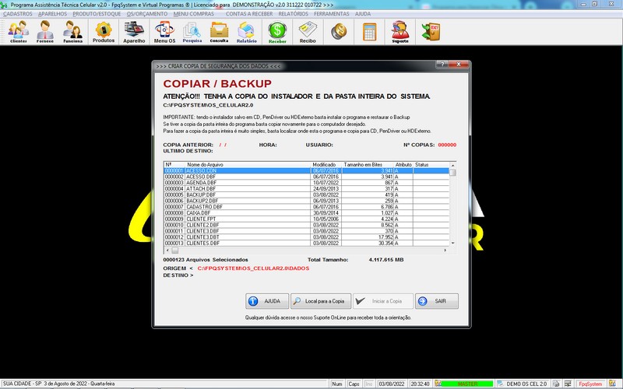Image resolution: width=623 pixels, height=389 pixels.
Task: Open the CADASTROS menu
Action: tap(18, 14)
